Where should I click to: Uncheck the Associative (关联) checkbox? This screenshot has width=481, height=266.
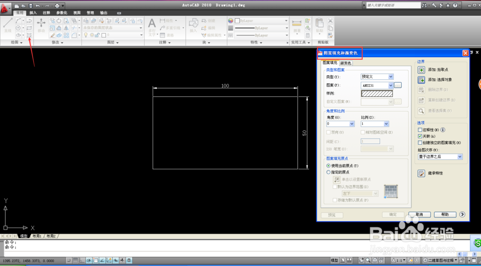tap(420, 136)
